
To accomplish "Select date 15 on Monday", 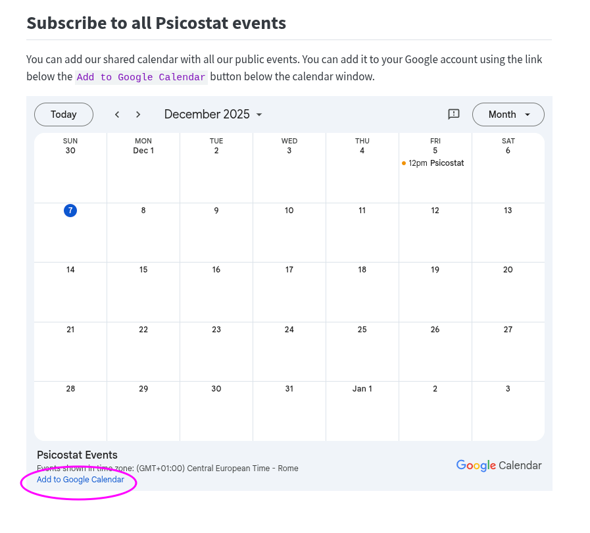I will click(143, 270).
